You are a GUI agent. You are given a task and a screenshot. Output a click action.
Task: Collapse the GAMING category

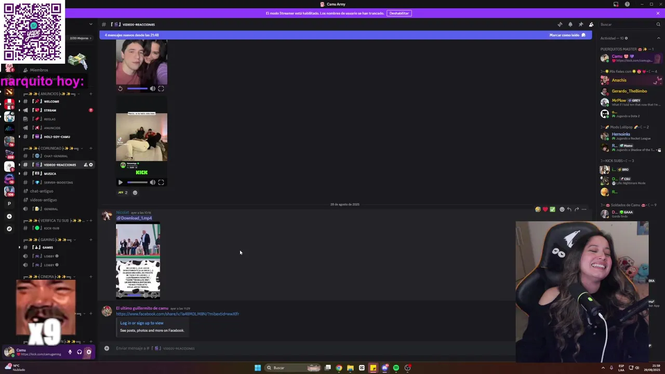pos(48,240)
